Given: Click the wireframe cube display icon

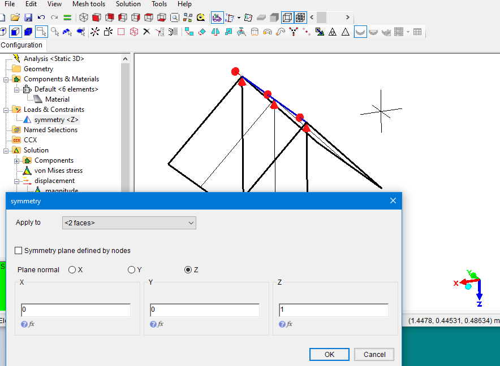Looking at the screenshot, I should [287, 18].
